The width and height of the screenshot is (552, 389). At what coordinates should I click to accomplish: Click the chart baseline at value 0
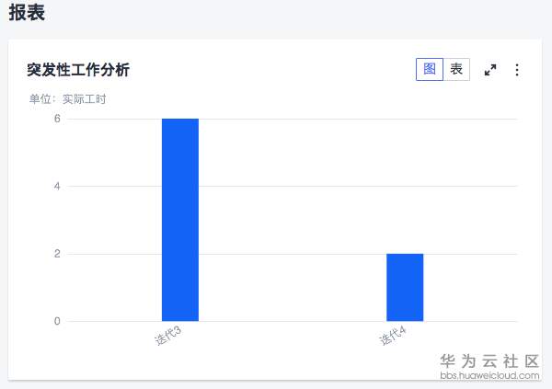[x=294, y=321]
